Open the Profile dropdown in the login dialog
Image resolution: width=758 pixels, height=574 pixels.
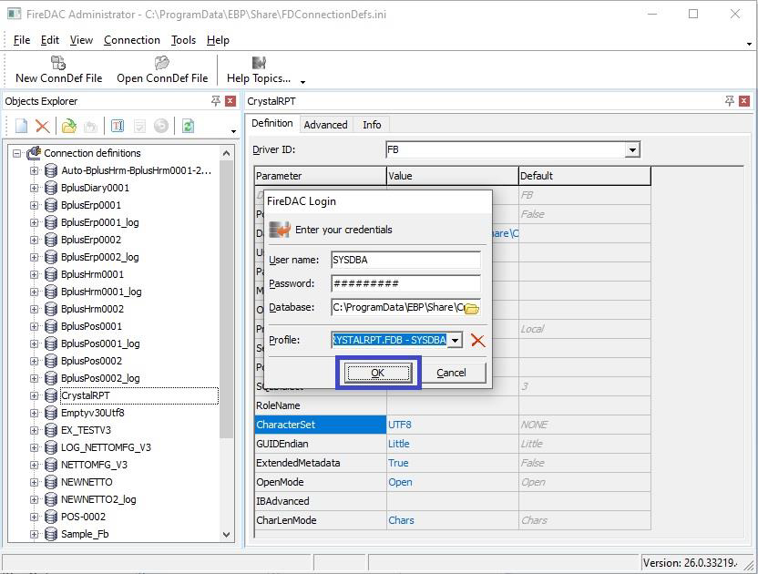[455, 341]
